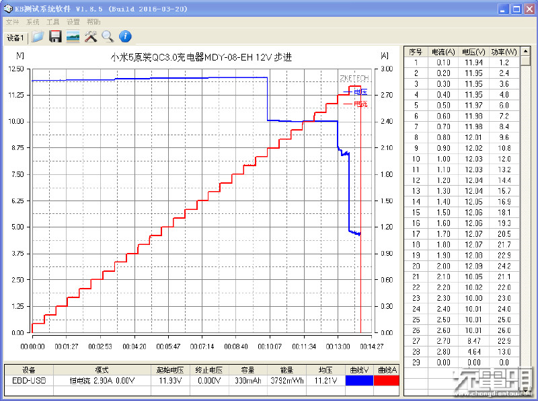
Task: Click the blue 曲线V color swatch
Action: 359,380
